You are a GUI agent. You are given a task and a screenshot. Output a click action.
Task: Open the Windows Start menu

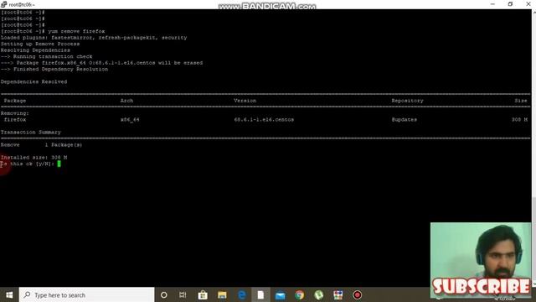coord(9,294)
